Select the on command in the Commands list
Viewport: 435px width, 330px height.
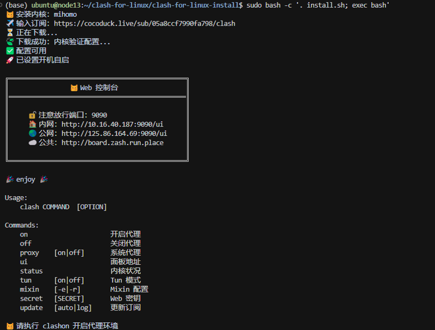tap(24, 234)
